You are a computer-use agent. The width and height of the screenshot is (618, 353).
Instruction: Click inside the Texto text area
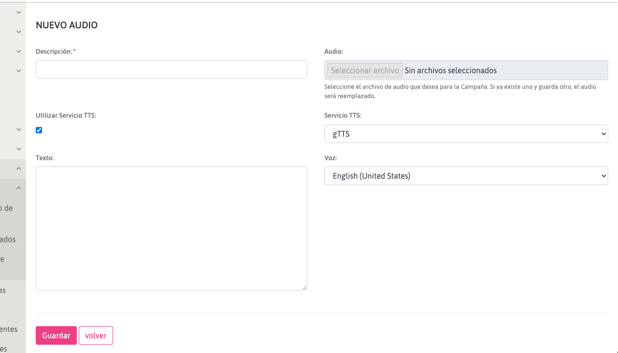171,228
